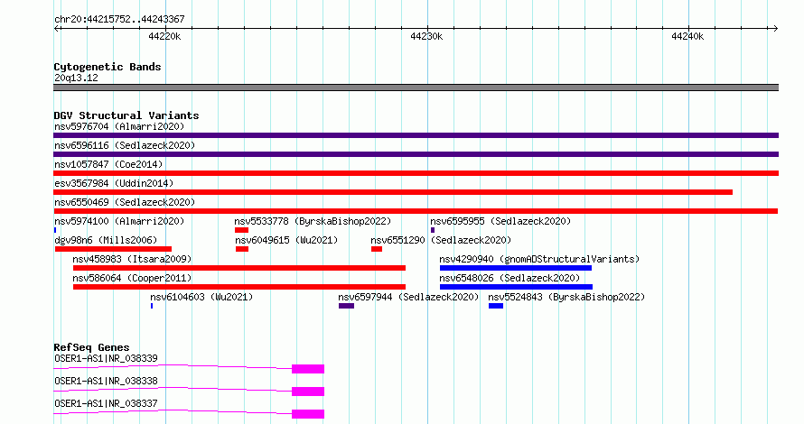Click the nsv5533778 (ByrskaBishop2022) red block
This screenshot has height=424, width=804.
click(241, 230)
